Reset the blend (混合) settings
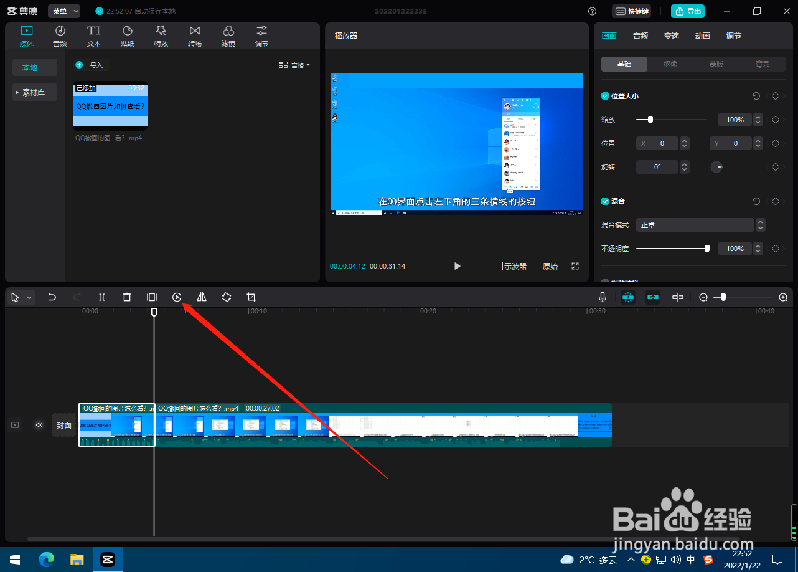798x572 pixels. click(x=756, y=201)
